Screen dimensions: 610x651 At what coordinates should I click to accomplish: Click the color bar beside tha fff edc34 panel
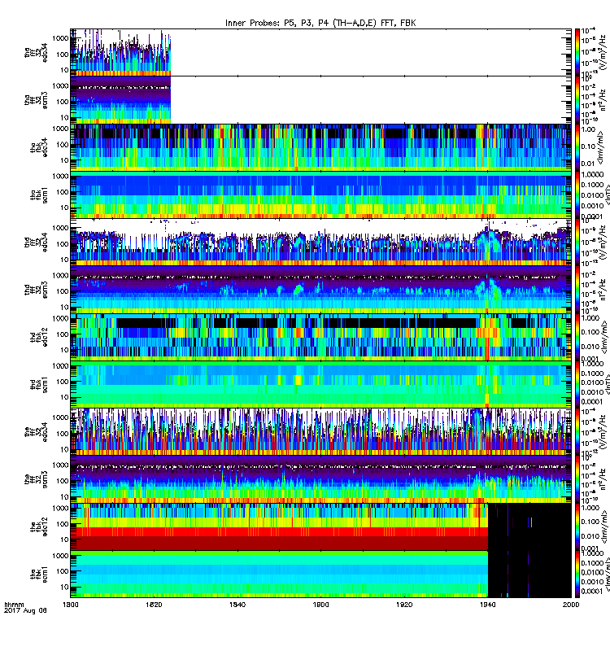coord(577,52)
